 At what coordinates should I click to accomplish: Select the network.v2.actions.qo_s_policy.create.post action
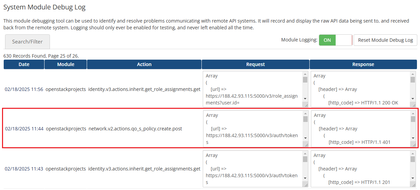click(x=135, y=129)
